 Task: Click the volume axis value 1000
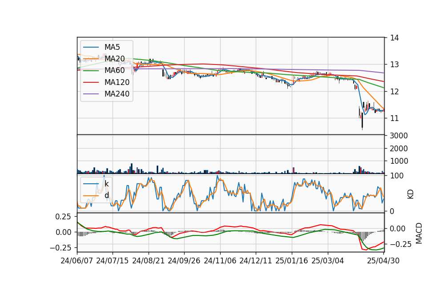[x=399, y=161]
